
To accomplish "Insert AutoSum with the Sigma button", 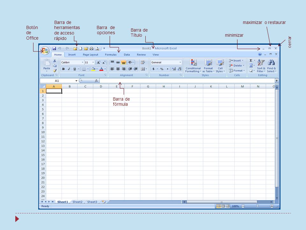I will tap(251, 60).
